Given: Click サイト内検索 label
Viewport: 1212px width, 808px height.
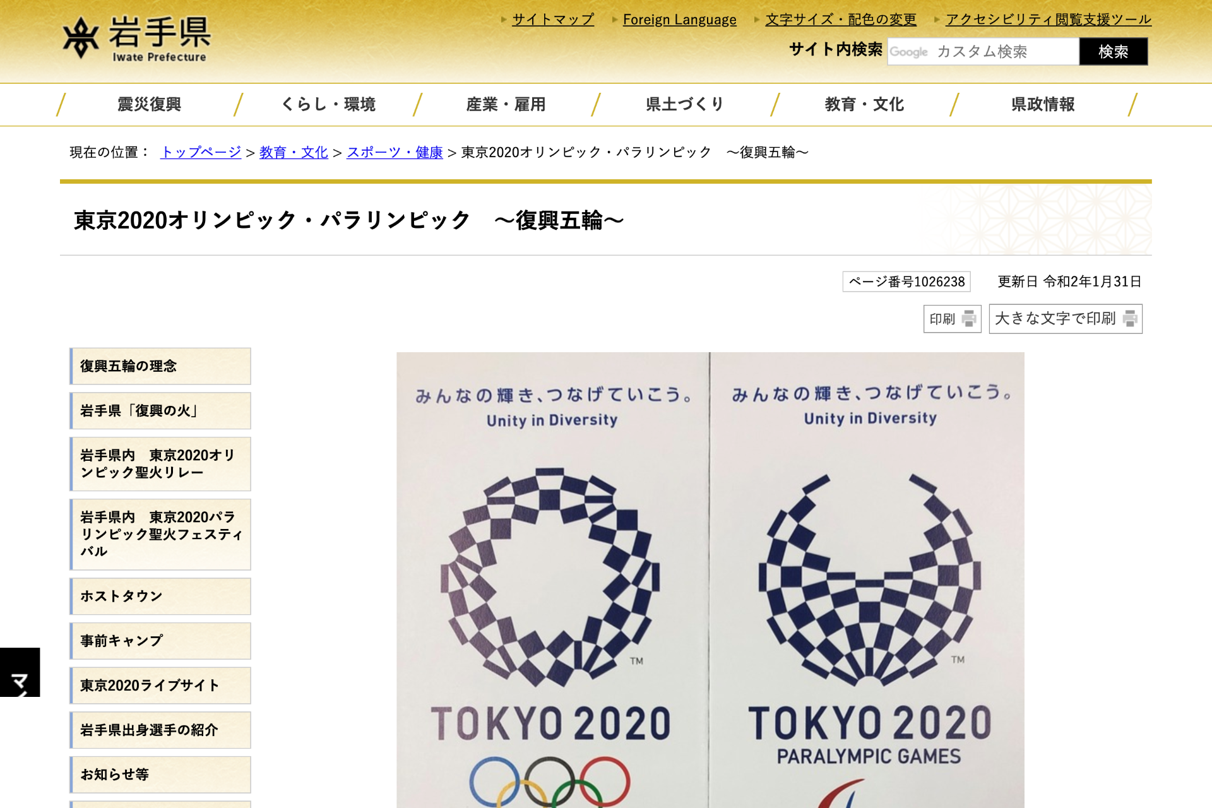Looking at the screenshot, I should point(836,49).
